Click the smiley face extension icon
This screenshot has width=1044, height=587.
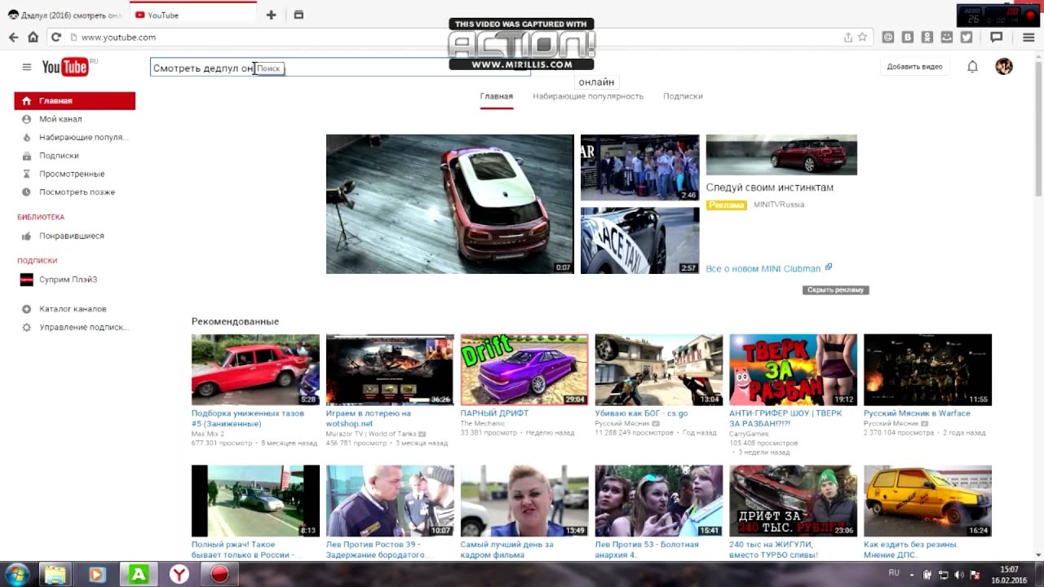(947, 37)
